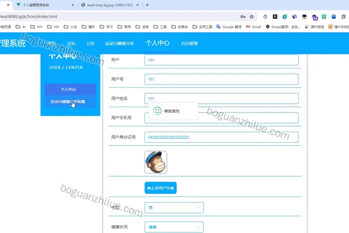Open the NH bookmarks folder
Viewport: 349px width, 233px height.
pos(36,27)
